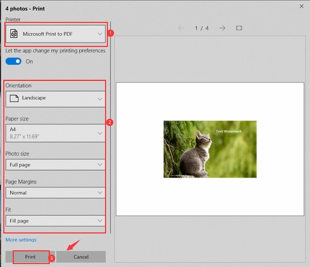310x267 pixels.
Task: Open the Paper size dropdown showing A4
Action: pyautogui.click(x=55, y=133)
